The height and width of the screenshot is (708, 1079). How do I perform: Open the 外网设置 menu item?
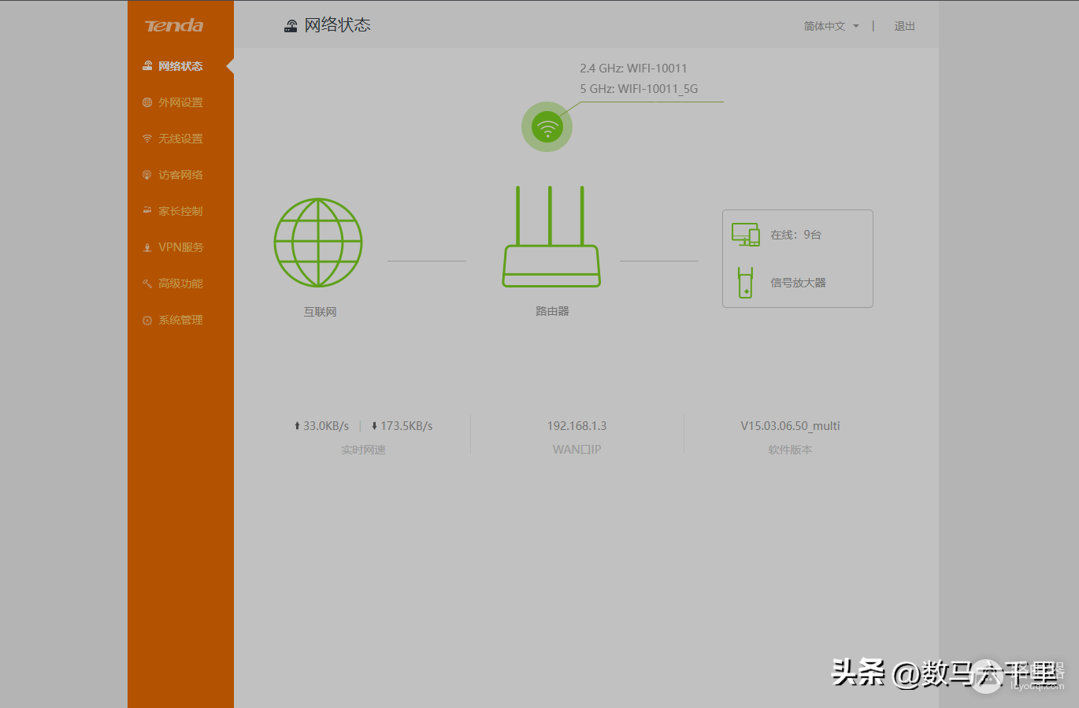click(x=180, y=102)
